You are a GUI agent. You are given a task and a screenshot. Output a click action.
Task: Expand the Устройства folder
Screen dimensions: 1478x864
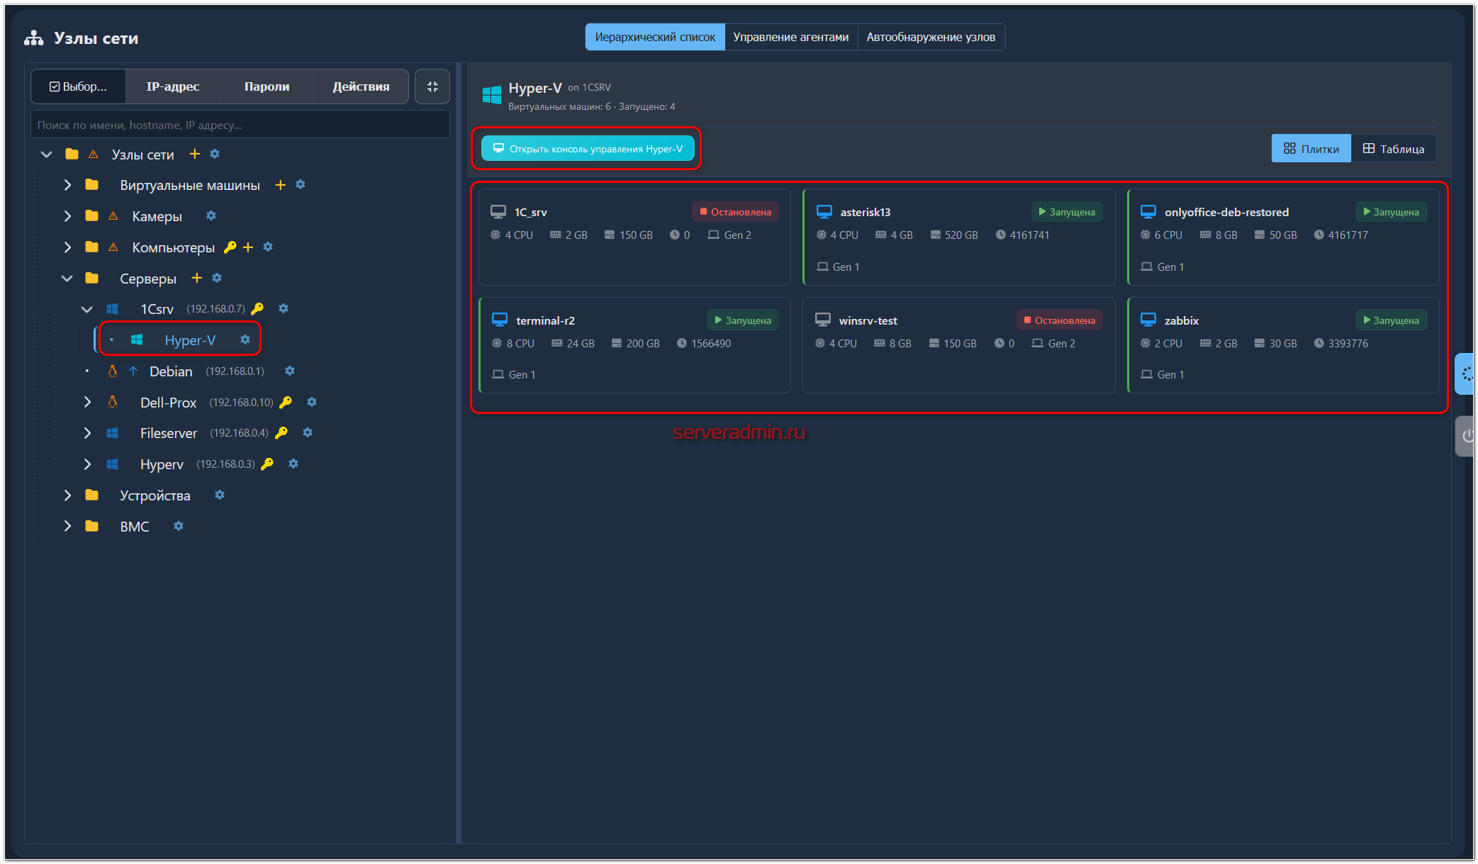[67, 495]
